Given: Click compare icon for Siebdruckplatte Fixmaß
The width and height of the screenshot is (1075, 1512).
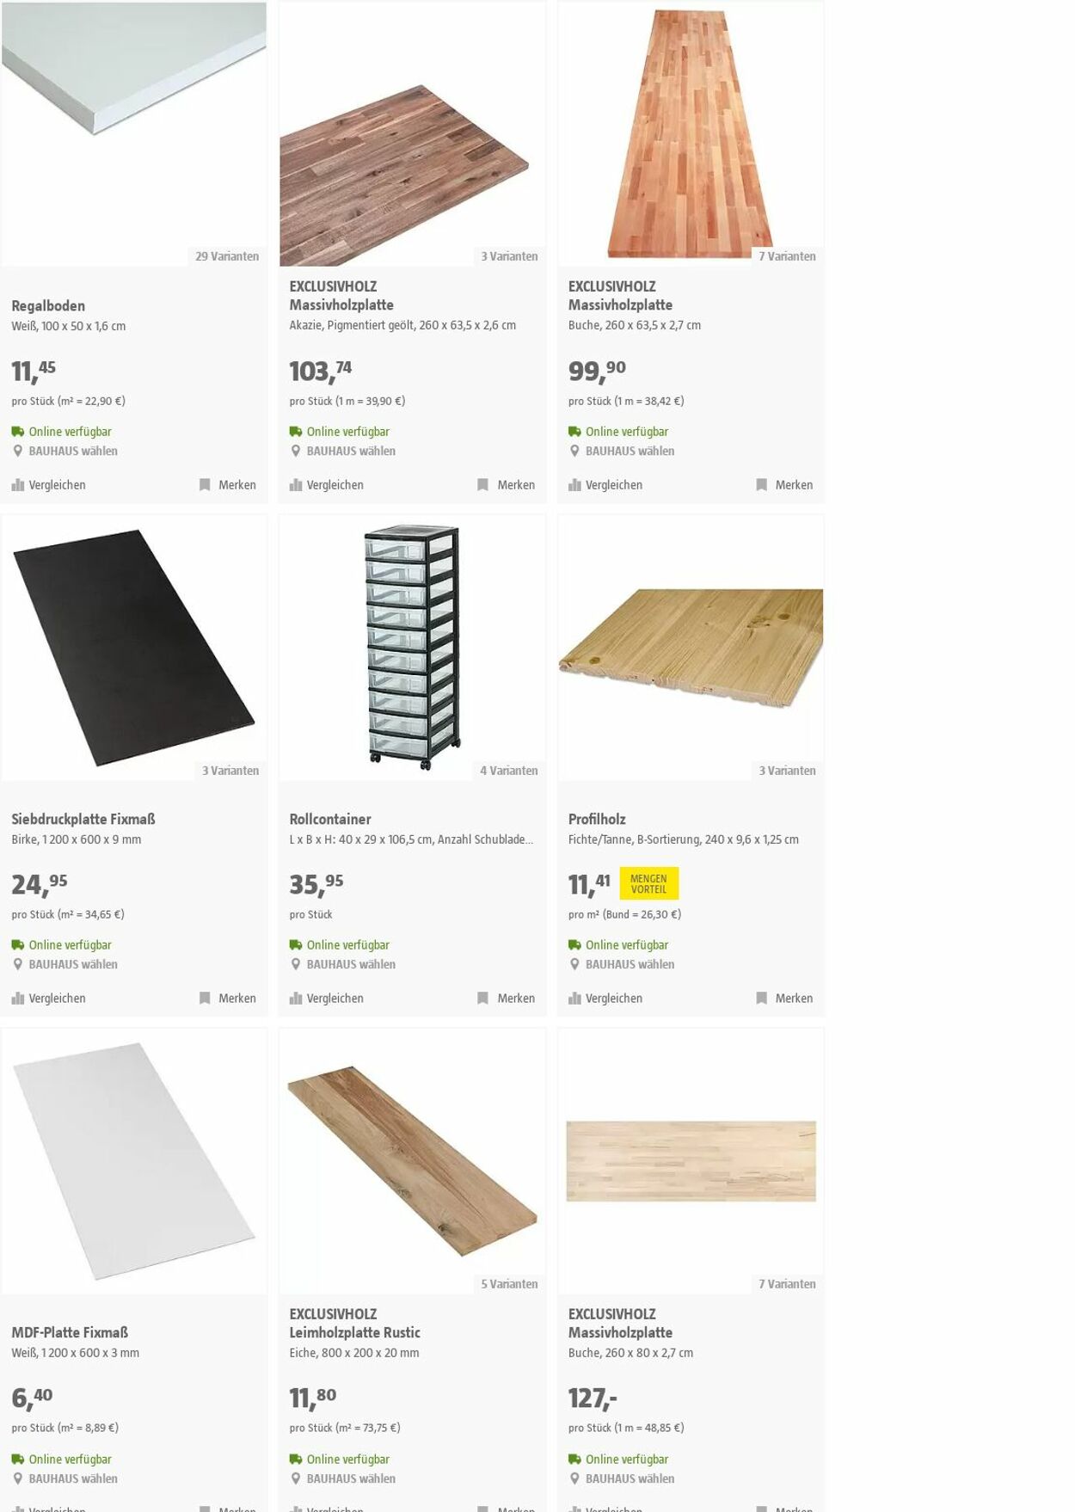Looking at the screenshot, I should [x=18, y=999].
